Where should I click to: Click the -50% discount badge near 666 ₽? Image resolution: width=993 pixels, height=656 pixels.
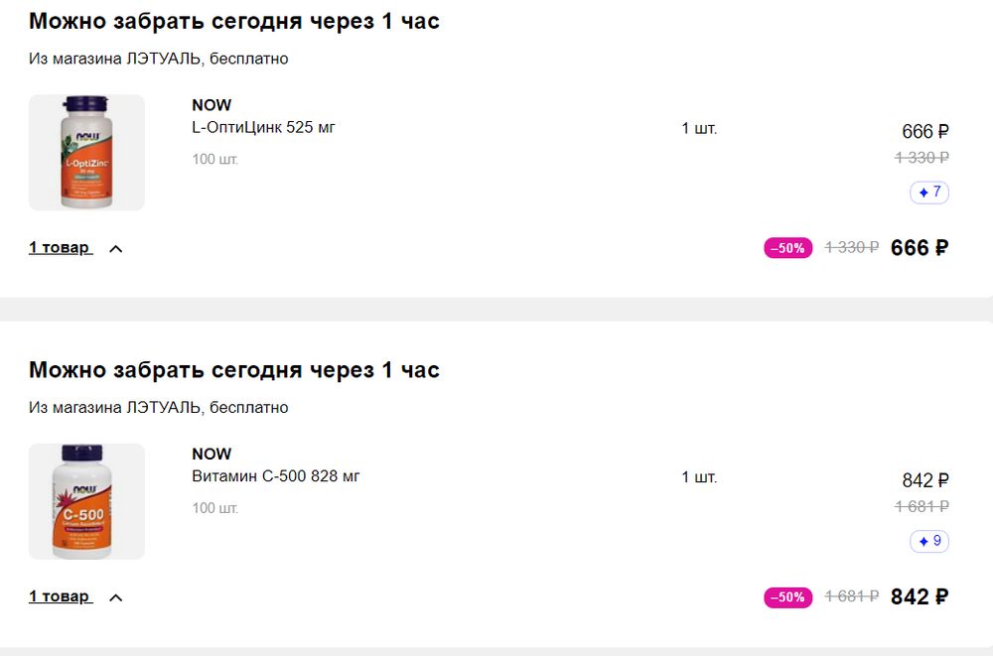coord(788,248)
